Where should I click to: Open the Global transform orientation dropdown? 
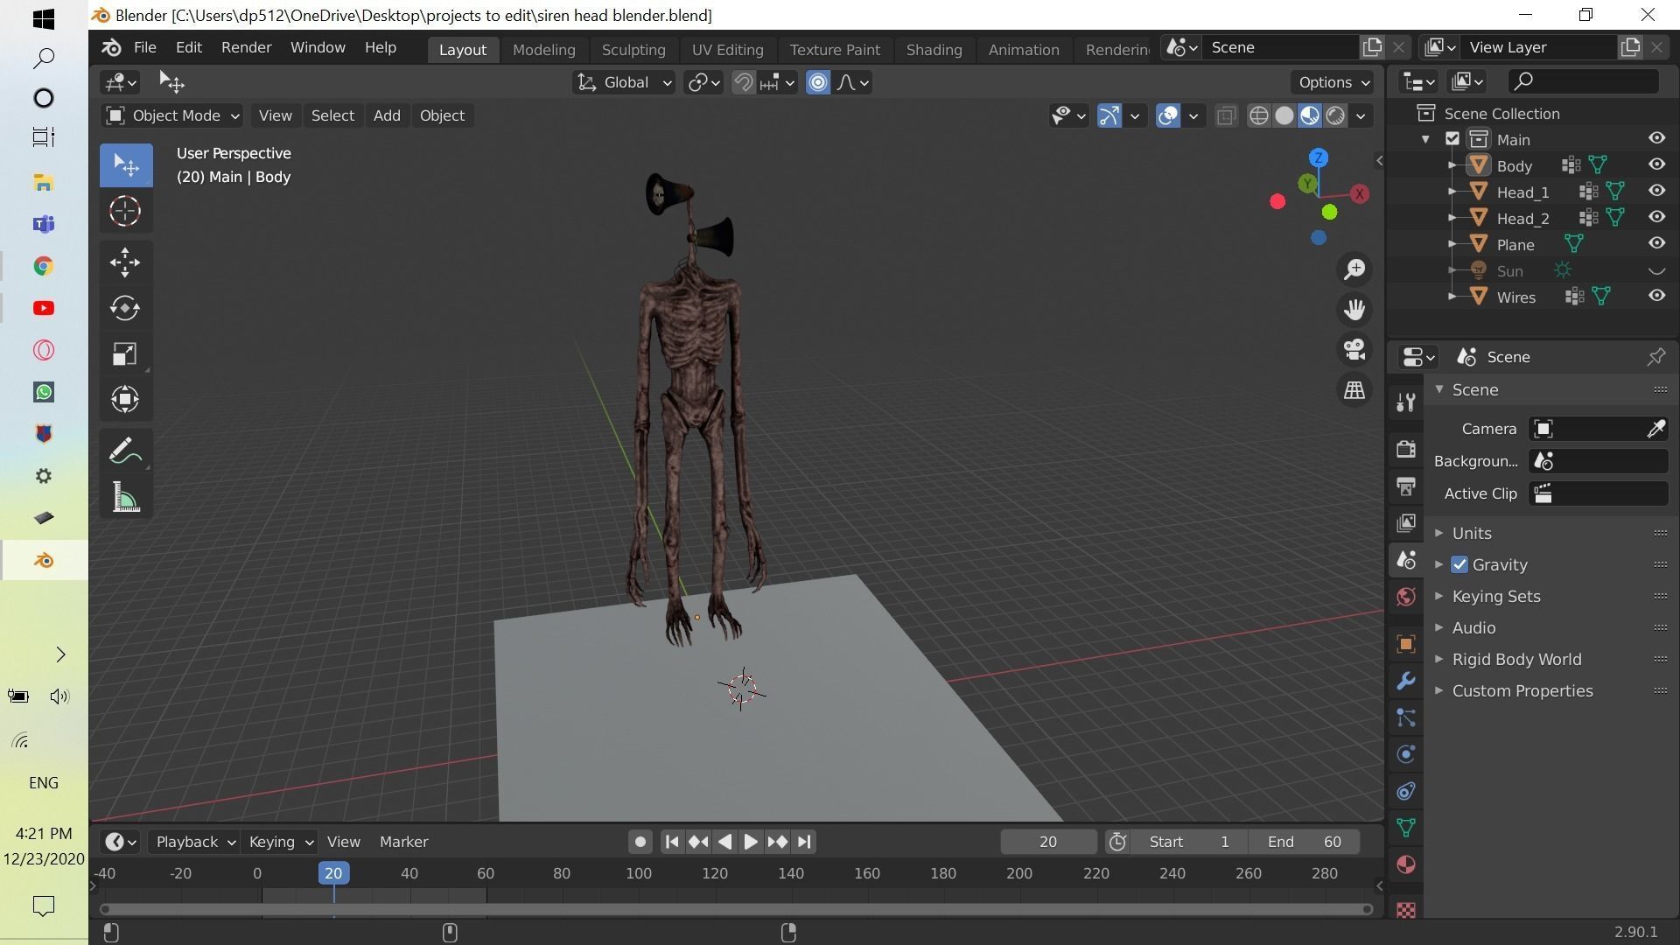(623, 82)
